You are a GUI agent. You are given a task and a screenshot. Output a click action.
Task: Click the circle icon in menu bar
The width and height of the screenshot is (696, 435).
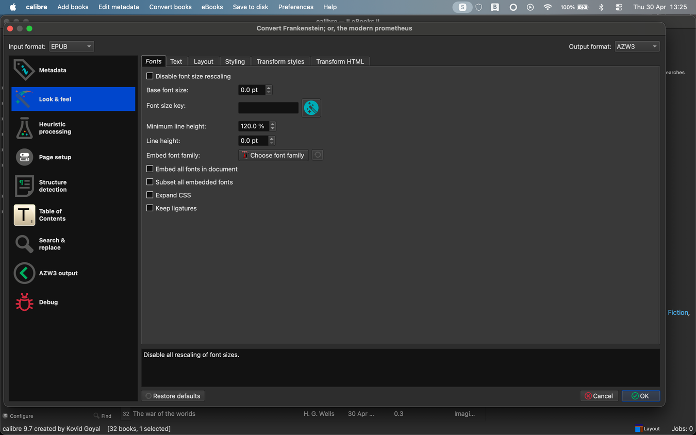coord(513,7)
